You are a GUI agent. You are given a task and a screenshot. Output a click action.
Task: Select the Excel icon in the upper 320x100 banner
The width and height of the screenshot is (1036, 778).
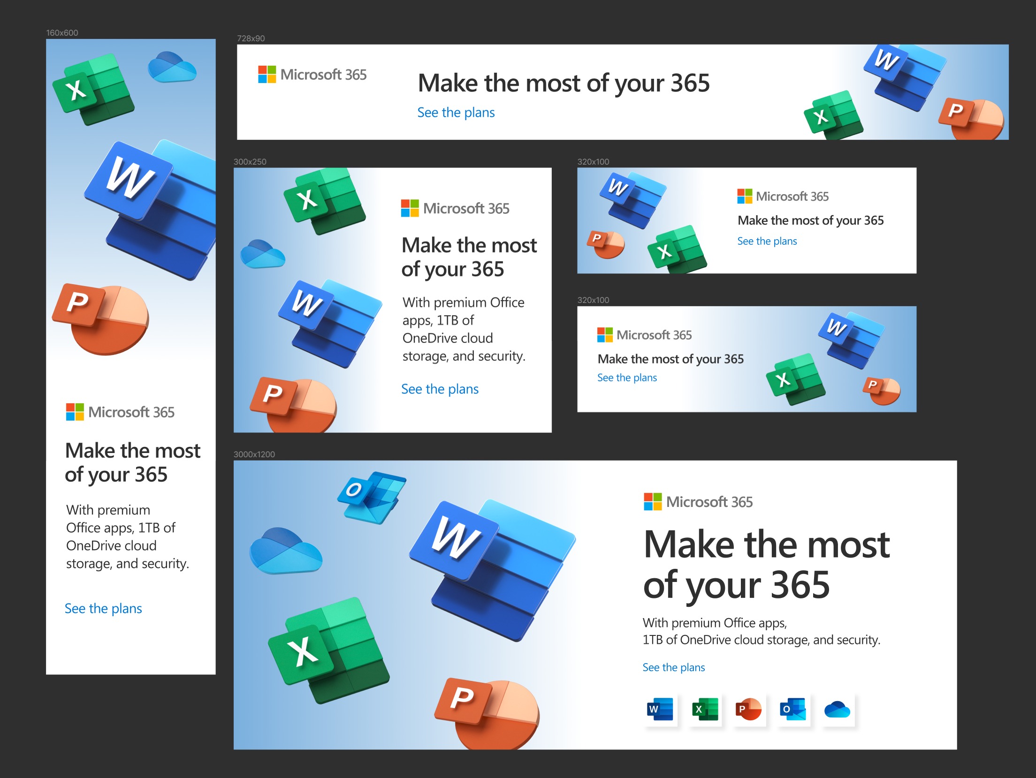pyautogui.click(x=677, y=249)
